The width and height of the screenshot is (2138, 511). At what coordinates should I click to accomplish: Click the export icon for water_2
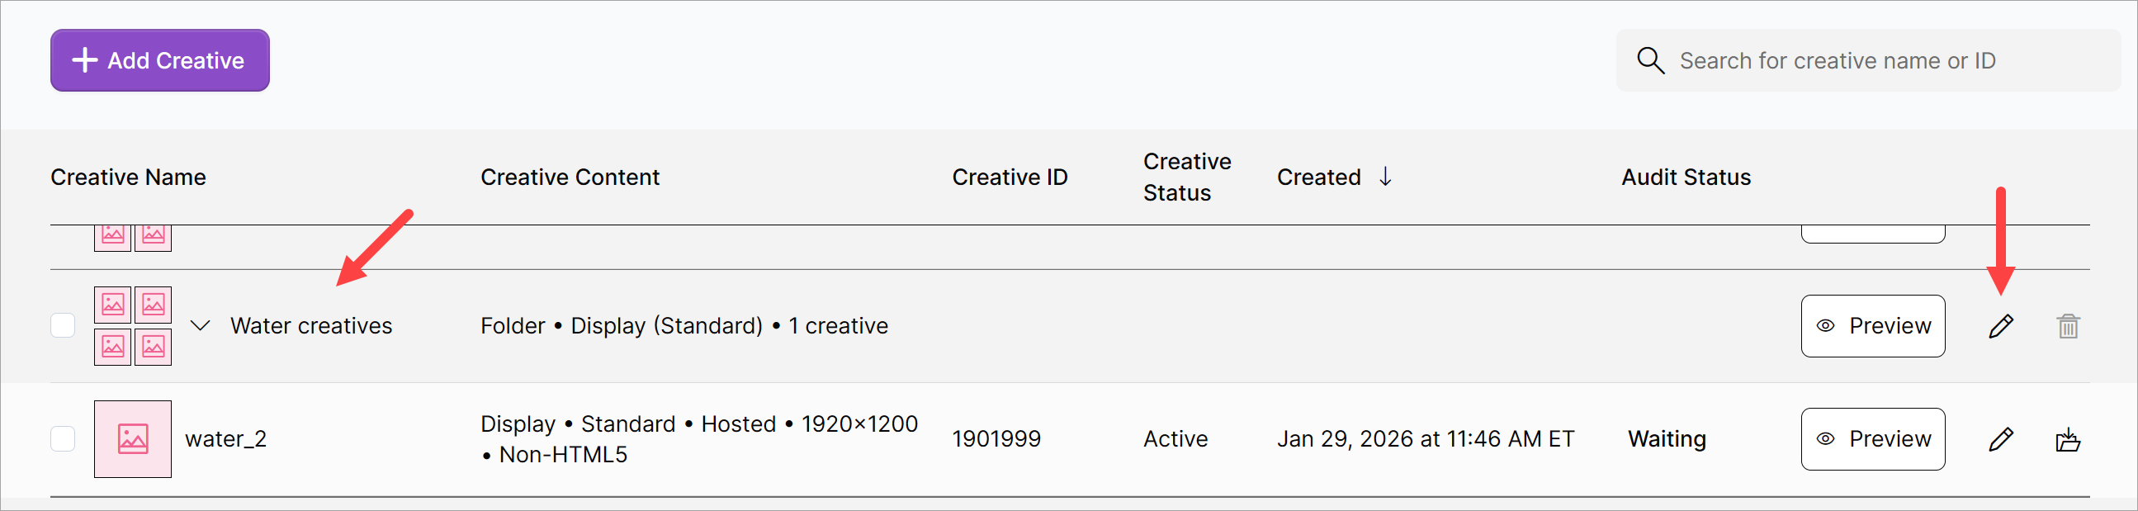(x=2068, y=439)
